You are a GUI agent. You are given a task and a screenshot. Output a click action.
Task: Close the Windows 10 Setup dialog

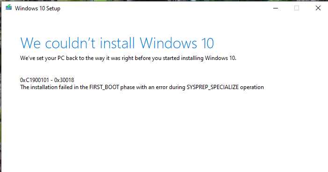(x=318, y=8)
